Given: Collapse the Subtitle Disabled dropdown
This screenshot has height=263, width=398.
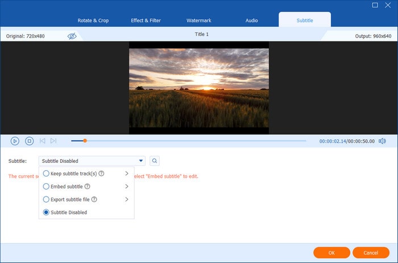Looking at the screenshot, I should [140, 161].
